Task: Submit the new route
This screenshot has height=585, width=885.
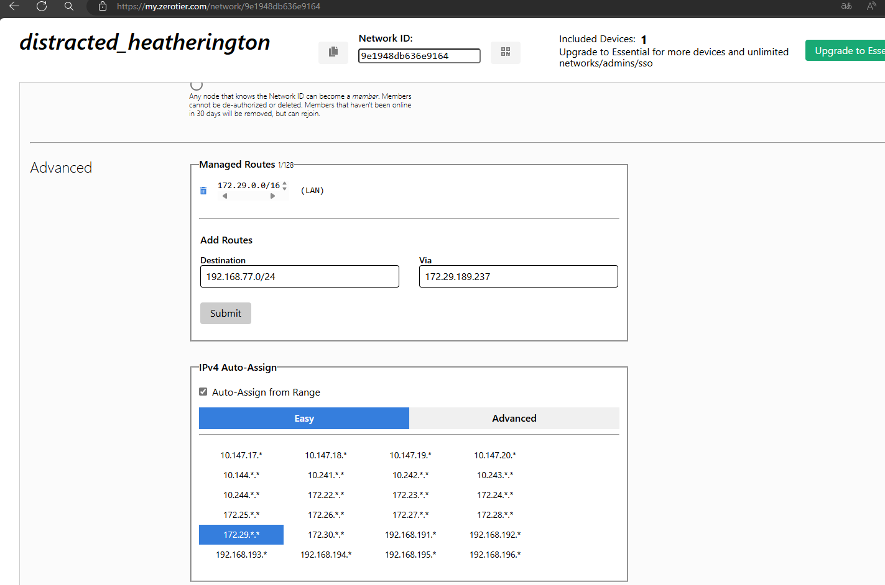Action: tap(226, 314)
